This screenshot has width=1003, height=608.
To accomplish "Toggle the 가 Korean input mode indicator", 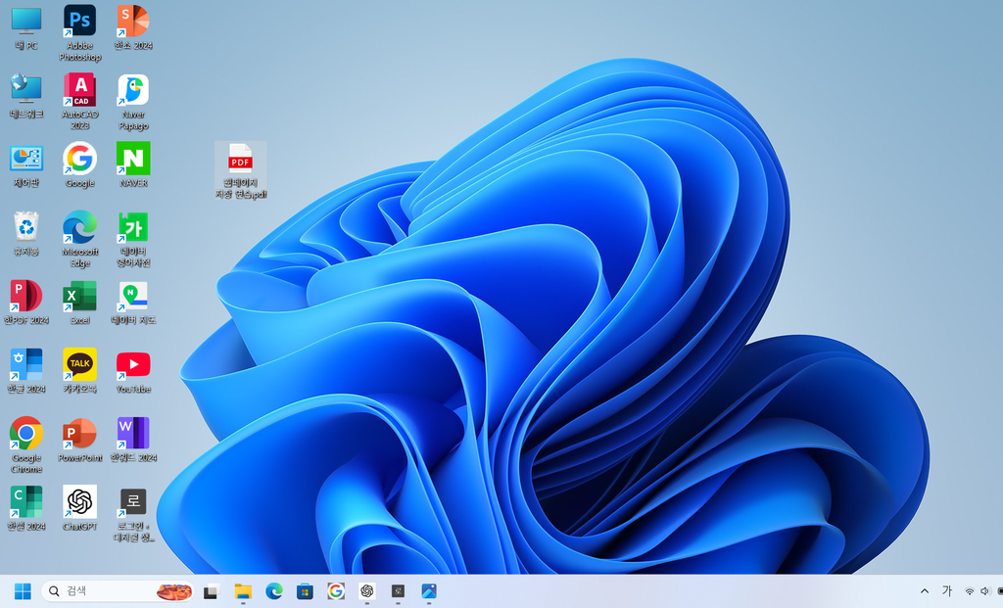I will coord(947,591).
